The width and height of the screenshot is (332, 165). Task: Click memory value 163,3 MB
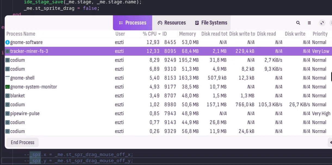(x=189, y=78)
